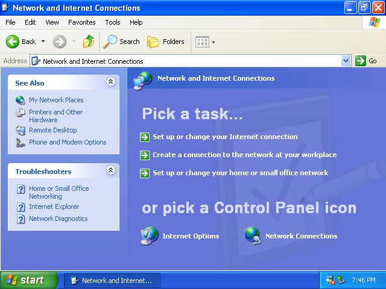Click the green Back arrow icon

(x=12, y=42)
